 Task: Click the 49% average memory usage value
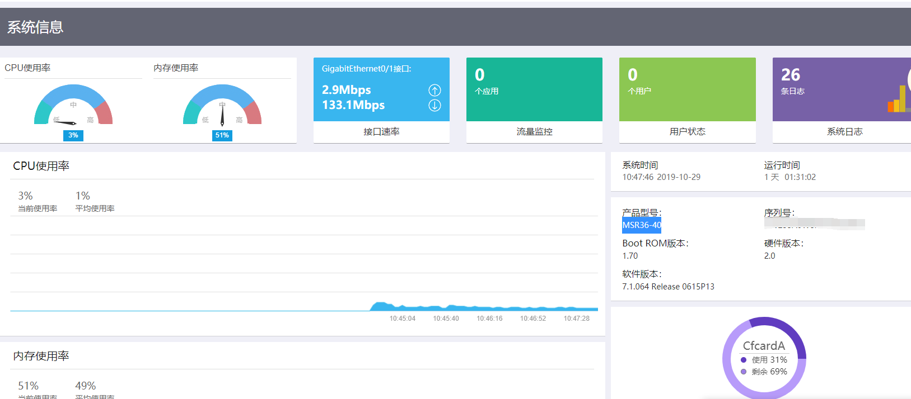pyautogui.click(x=85, y=386)
